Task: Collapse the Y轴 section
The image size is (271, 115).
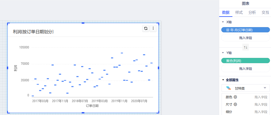Action: coord(223,53)
